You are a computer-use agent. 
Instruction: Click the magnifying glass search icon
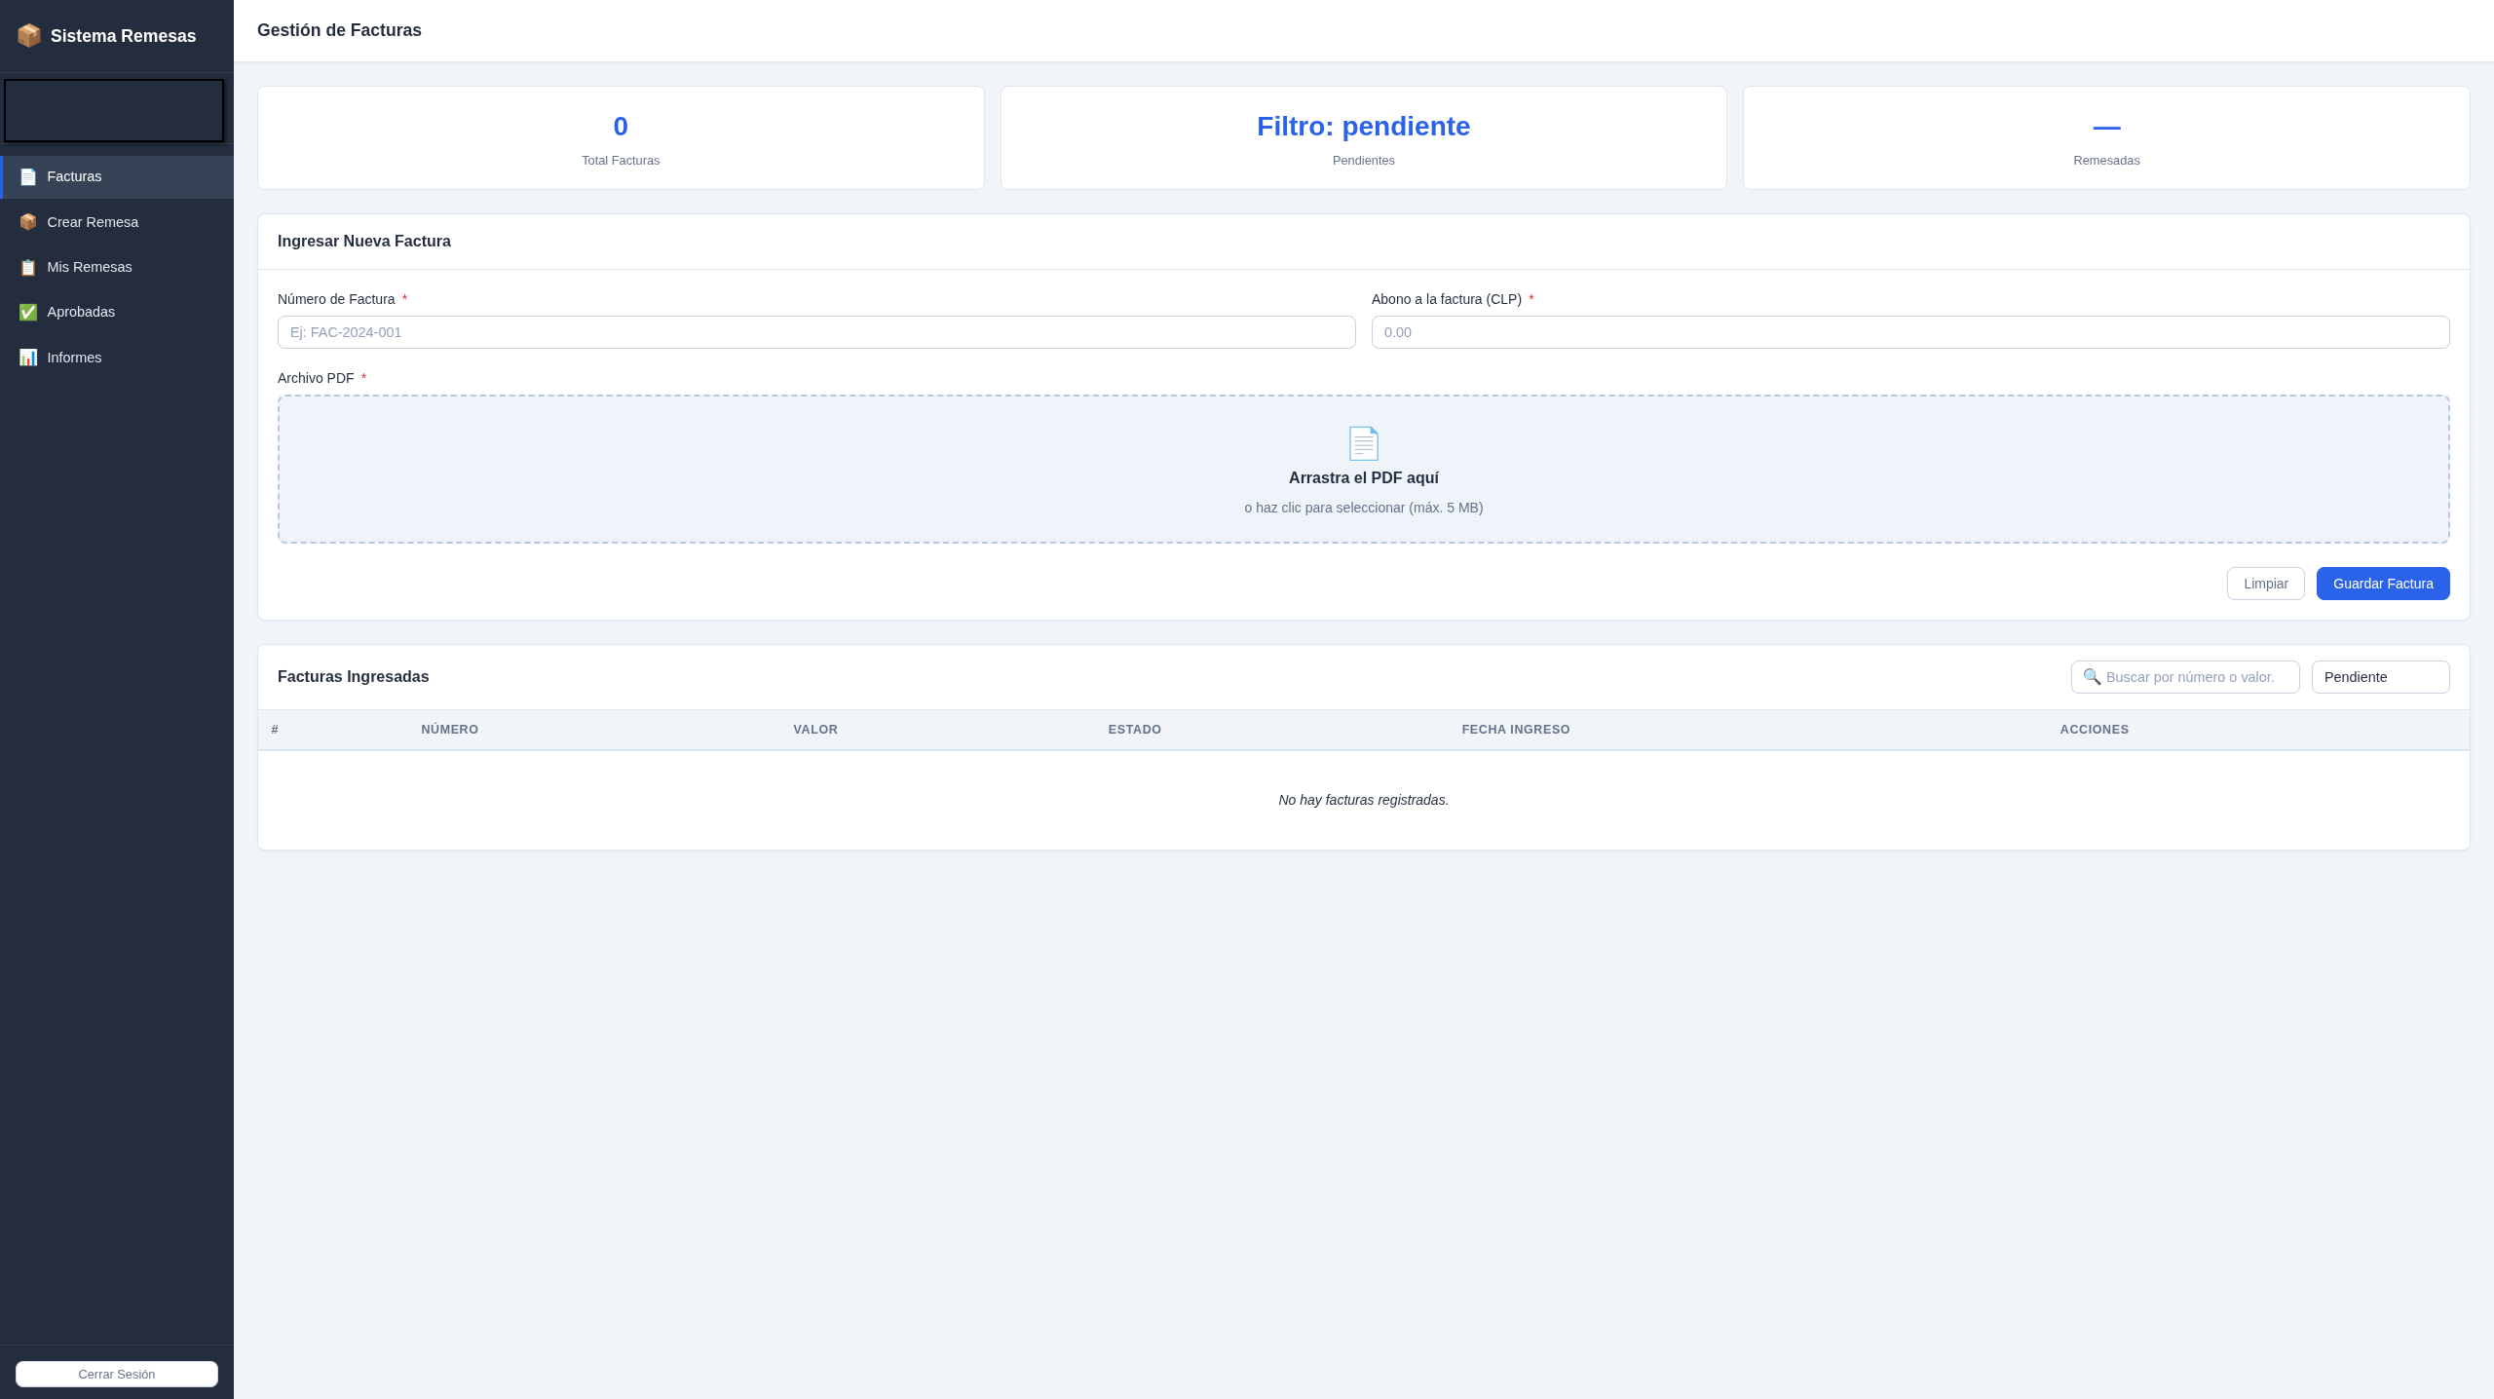click(x=2092, y=676)
